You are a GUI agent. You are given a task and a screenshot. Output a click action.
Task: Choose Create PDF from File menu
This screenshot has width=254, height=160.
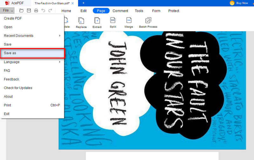coord(32,18)
